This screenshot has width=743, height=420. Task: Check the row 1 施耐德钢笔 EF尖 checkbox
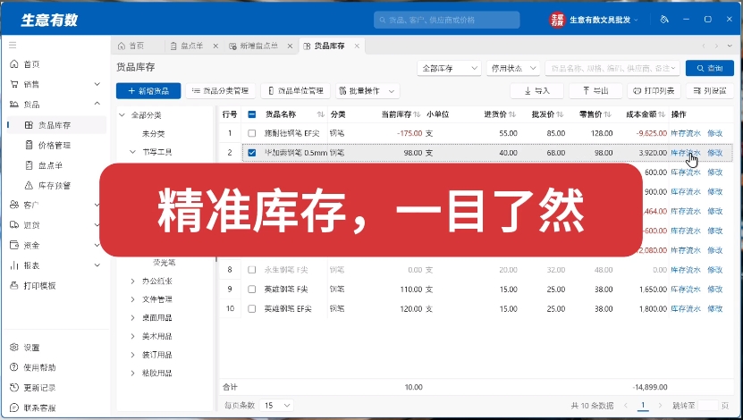(x=251, y=133)
